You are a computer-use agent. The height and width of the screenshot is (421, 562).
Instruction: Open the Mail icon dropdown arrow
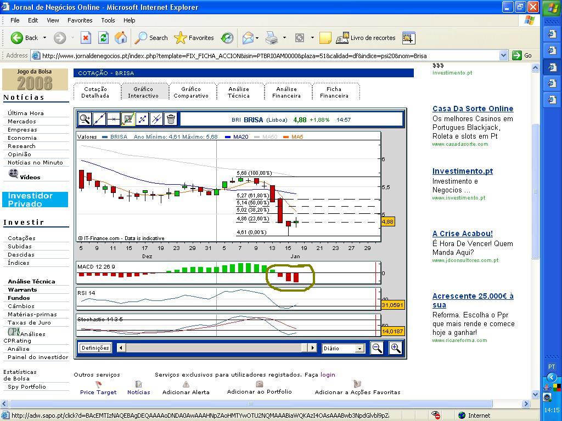[x=257, y=38]
